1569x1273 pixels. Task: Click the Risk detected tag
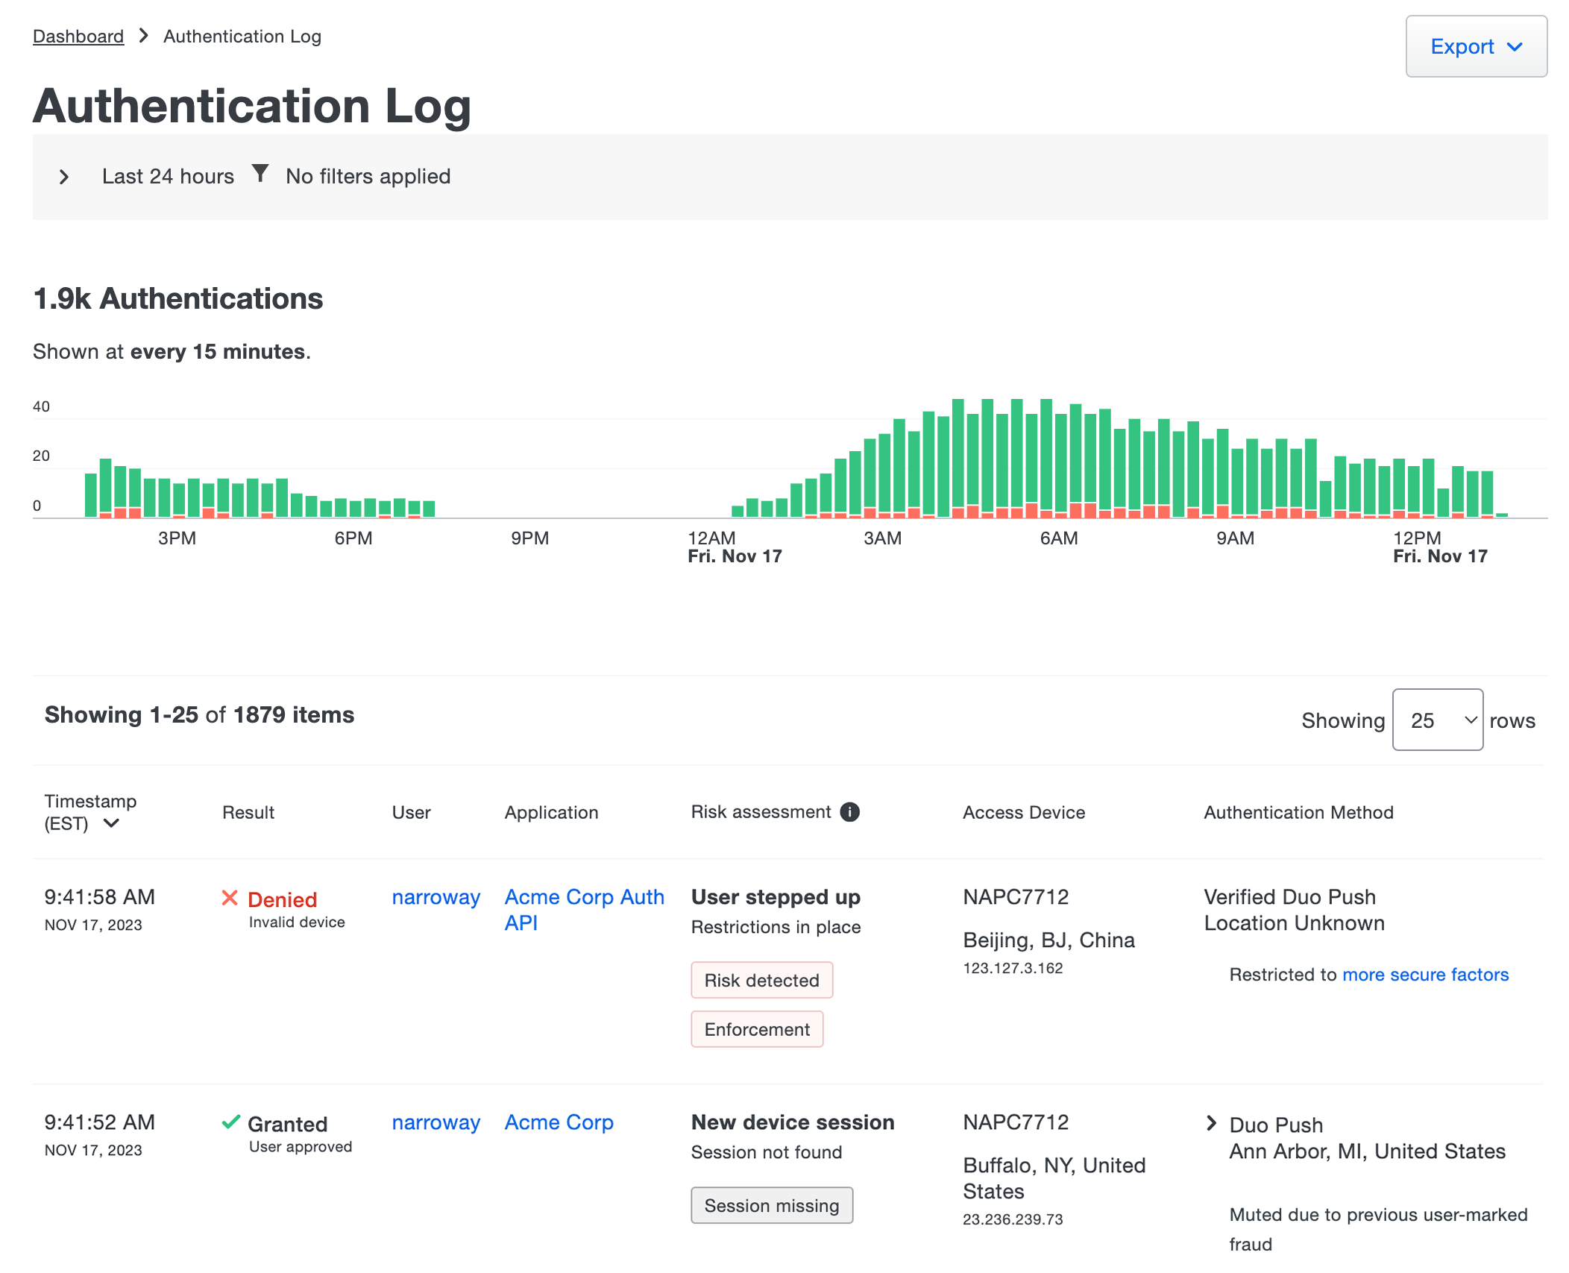761,980
